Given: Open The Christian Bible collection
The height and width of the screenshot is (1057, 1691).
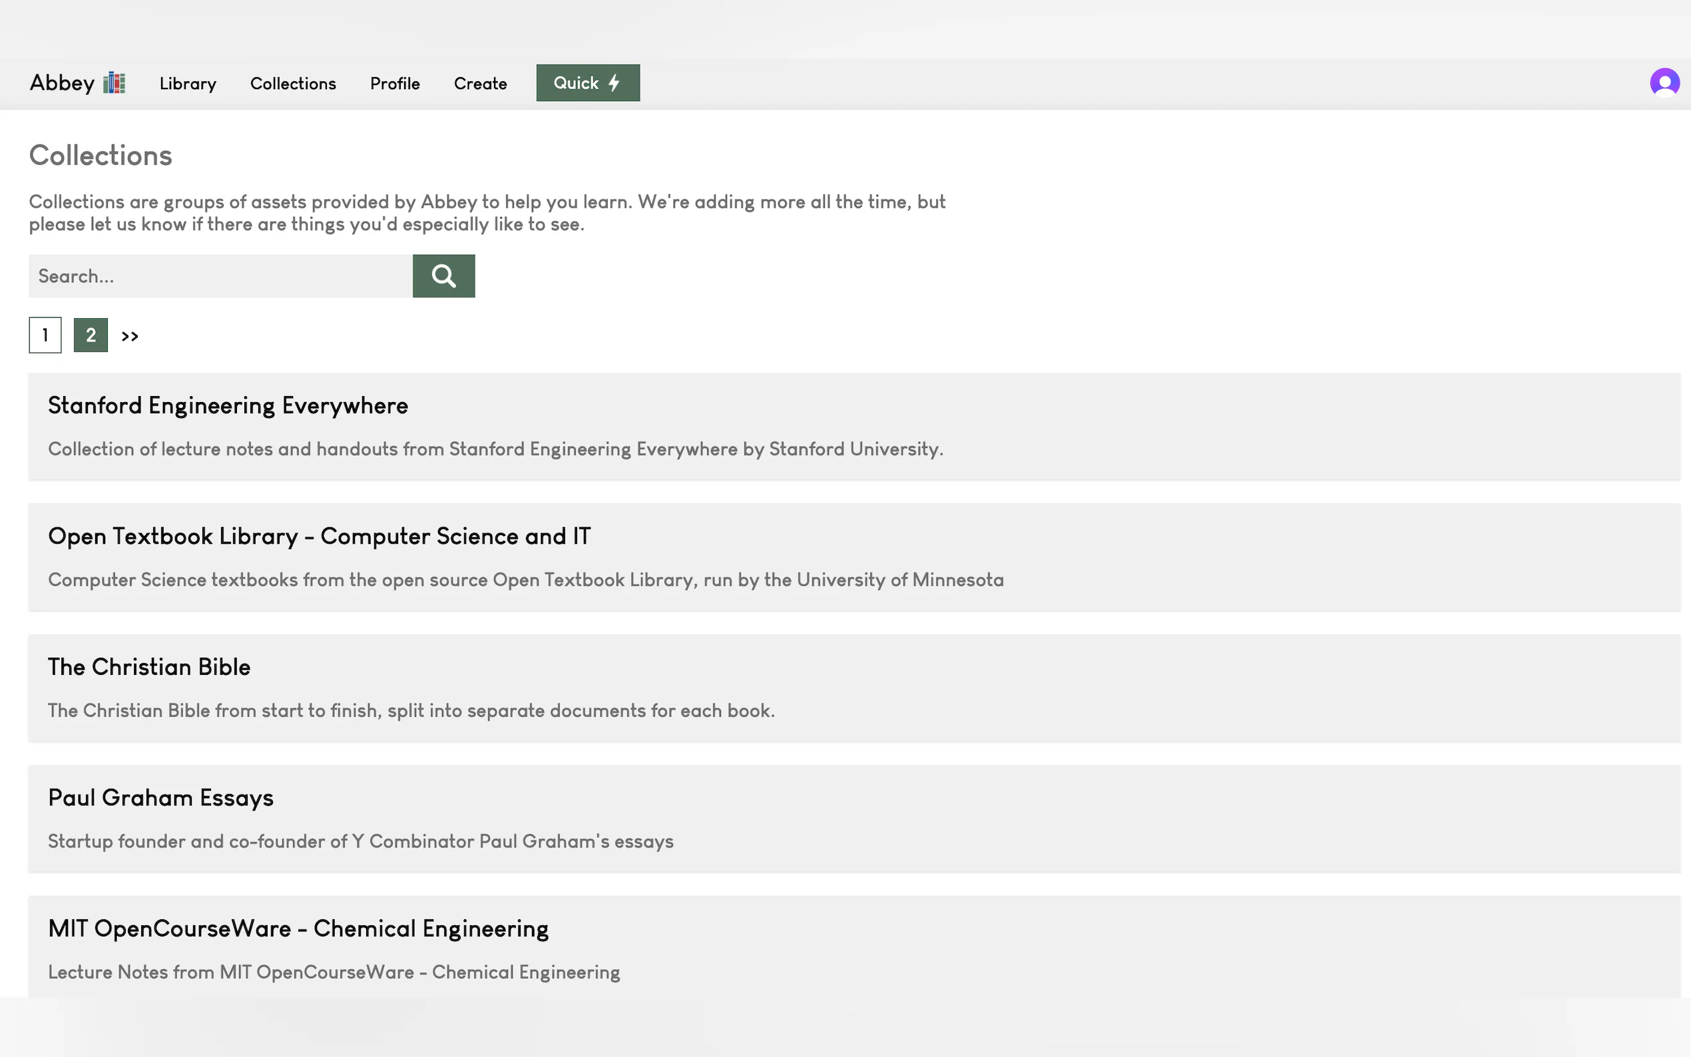Looking at the screenshot, I should click(149, 667).
